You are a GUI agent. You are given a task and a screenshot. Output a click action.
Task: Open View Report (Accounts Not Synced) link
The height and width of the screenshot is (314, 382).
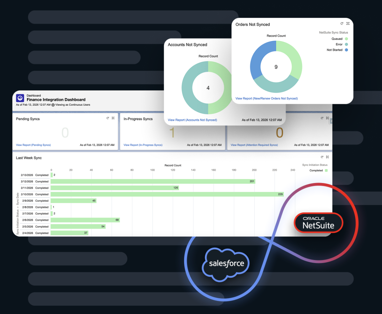click(x=192, y=120)
